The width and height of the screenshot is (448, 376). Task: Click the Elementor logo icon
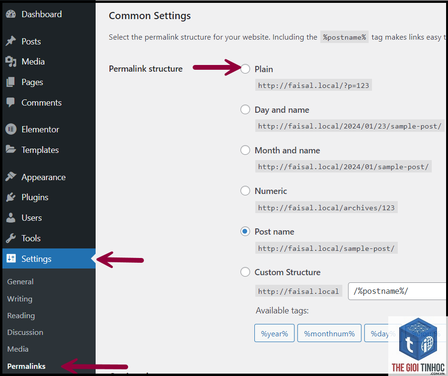[11, 129]
